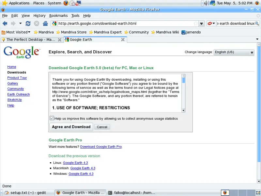Image resolution: width=261 pixels, height=196 pixels.
Task: Open the Product Tour sidebar link
Action: (17, 78)
